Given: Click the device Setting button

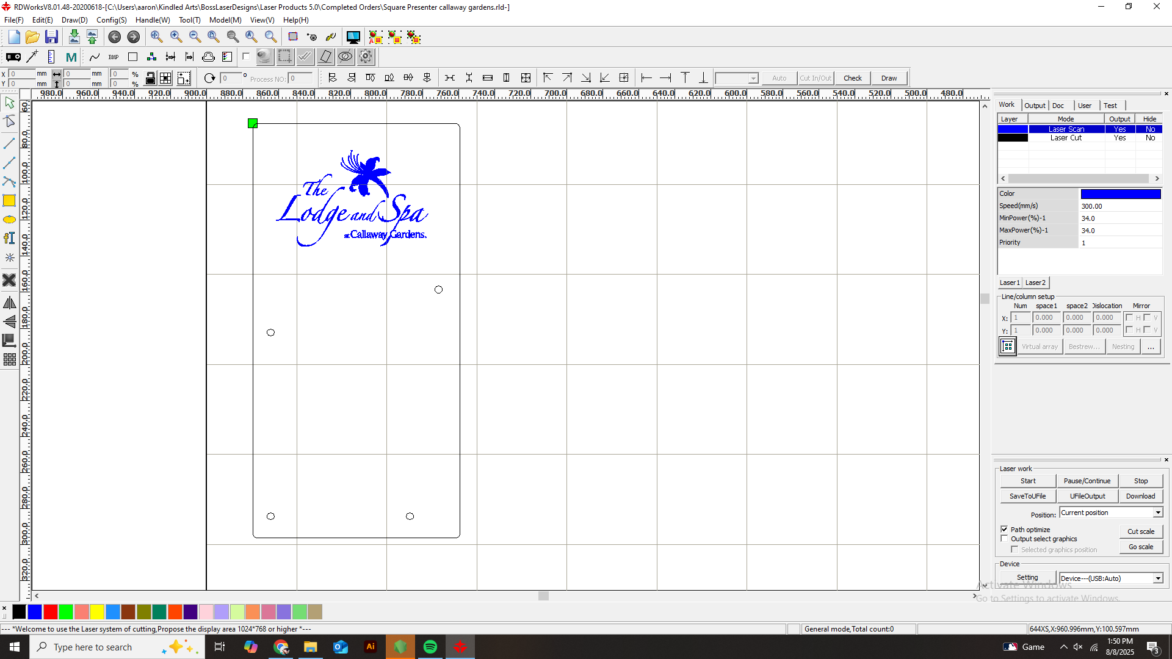Looking at the screenshot, I should [x=1027, y=578].
